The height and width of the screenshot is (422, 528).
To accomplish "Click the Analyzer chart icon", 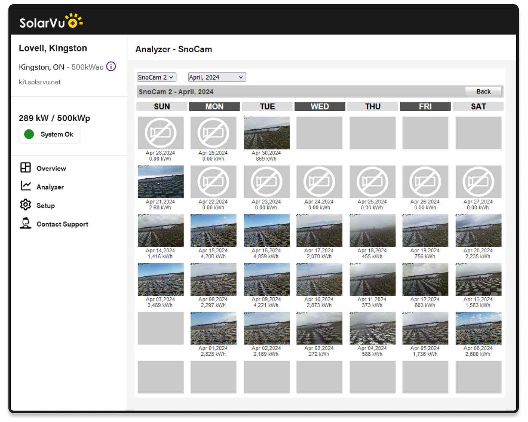I will click(26, 186).
